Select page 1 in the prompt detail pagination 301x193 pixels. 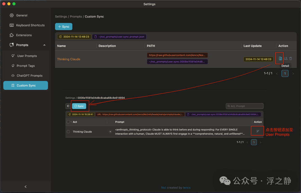[254, 142]
